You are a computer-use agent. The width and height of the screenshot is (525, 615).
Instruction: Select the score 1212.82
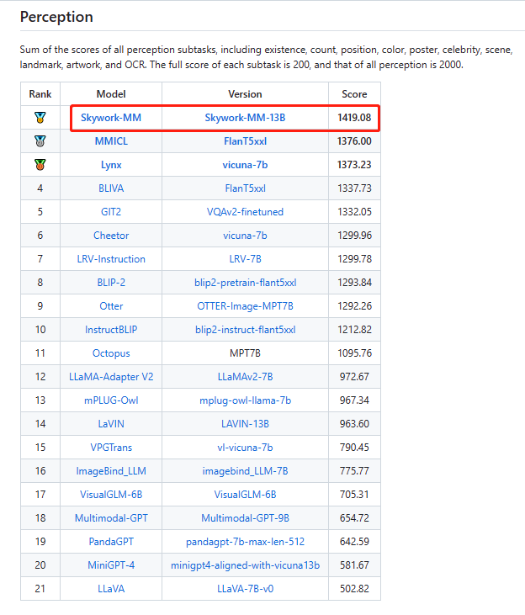point(354,330)
